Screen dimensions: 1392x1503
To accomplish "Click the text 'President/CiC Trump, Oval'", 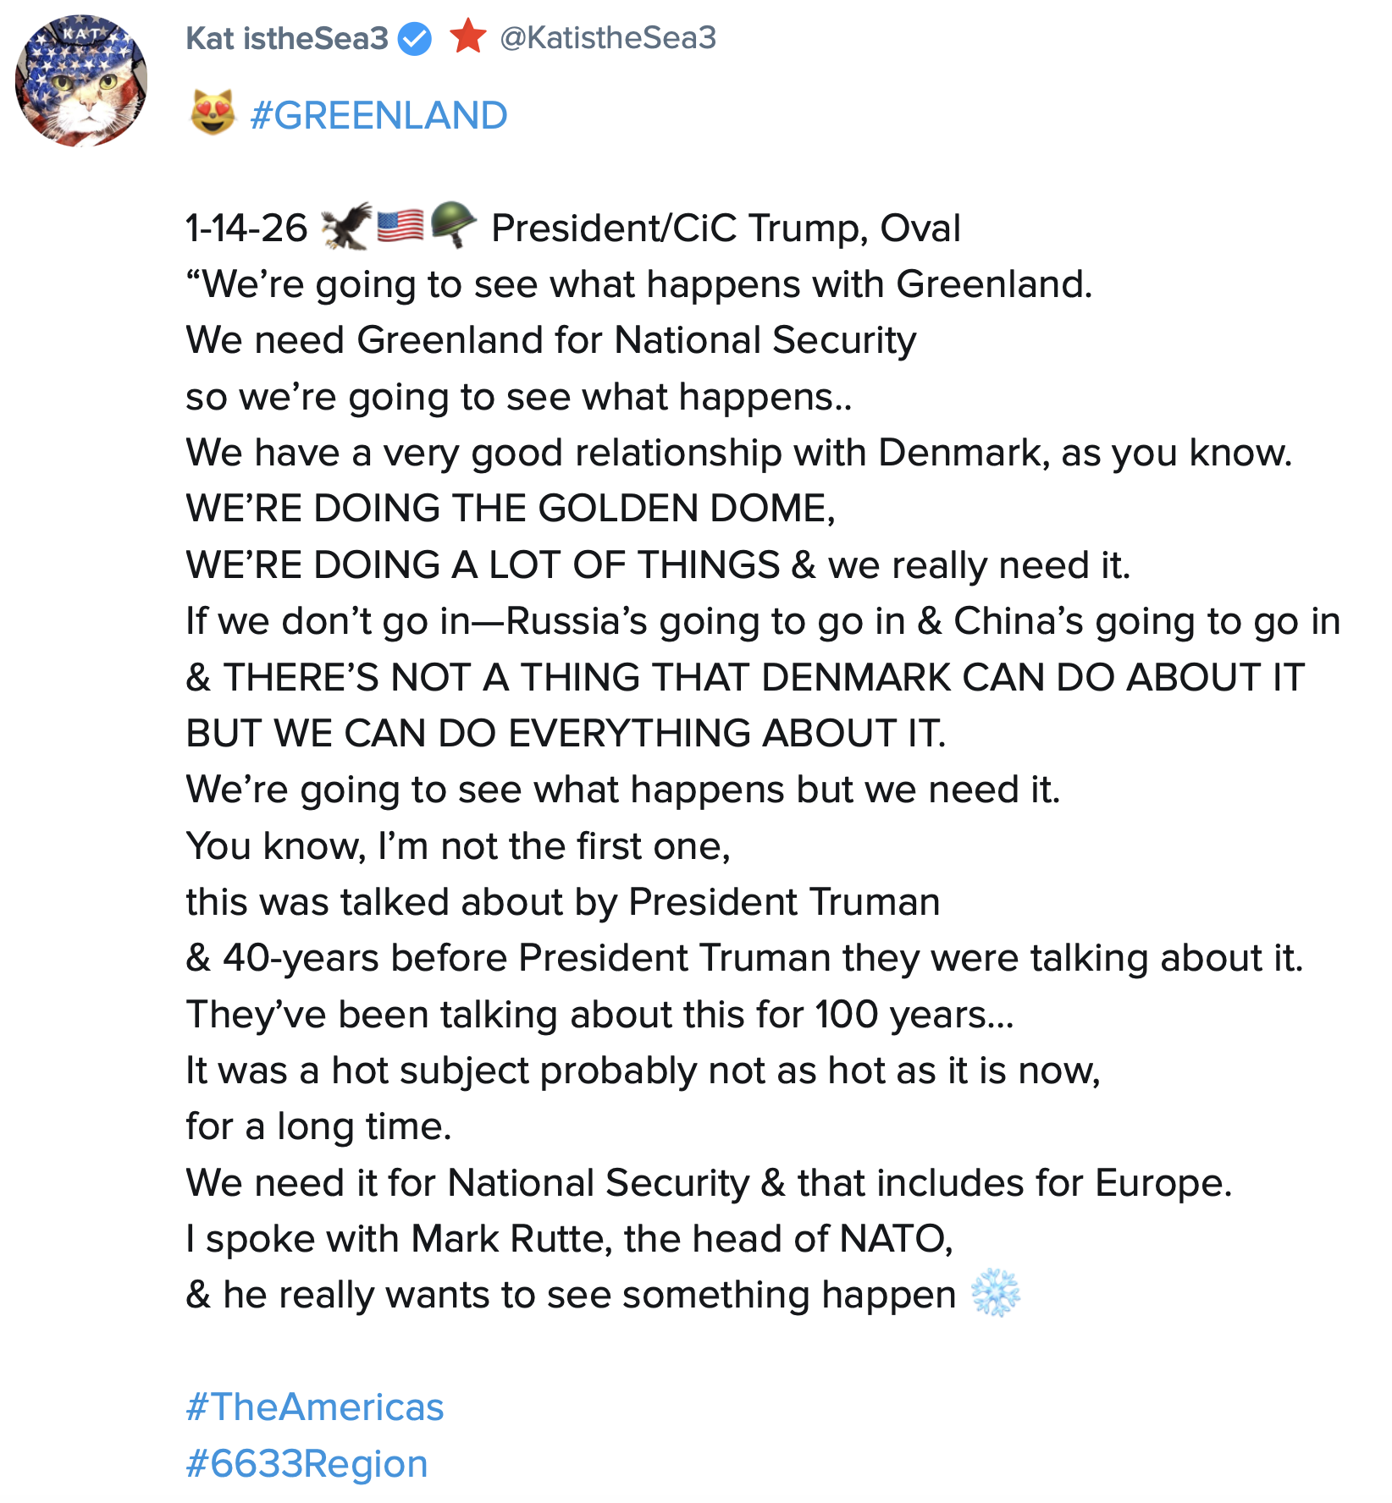I will click(x=726, y=228).
